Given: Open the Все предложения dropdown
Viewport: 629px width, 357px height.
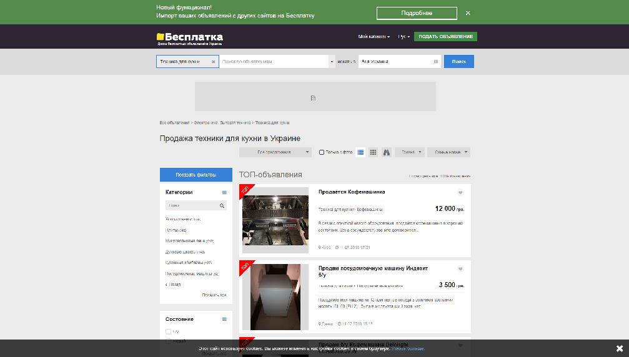Looking at the screenshot, I should tap(275, 152).
